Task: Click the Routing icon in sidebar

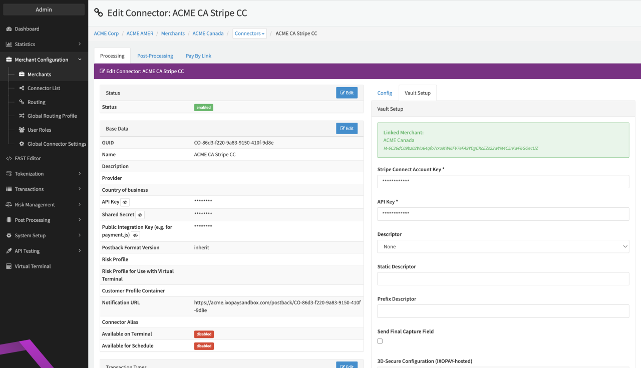Action: [x=22, y=102]
